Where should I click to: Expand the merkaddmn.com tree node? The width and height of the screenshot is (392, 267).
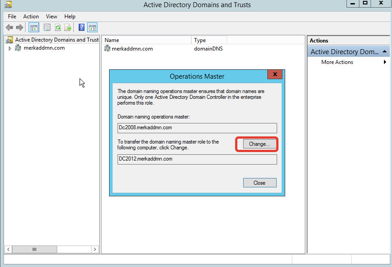point(10,48)
